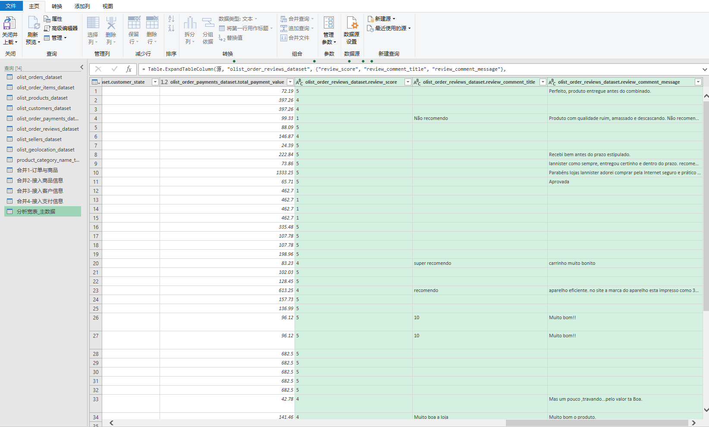Select query olist_customers_dataset

point(43,108)
